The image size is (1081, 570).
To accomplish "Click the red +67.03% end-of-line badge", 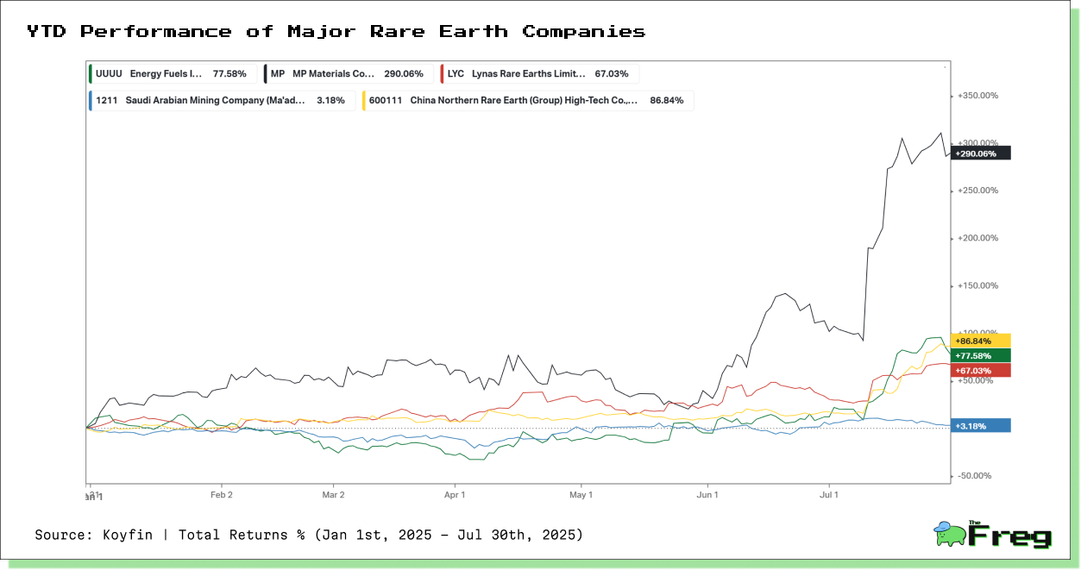I will (x=980, y=370).
